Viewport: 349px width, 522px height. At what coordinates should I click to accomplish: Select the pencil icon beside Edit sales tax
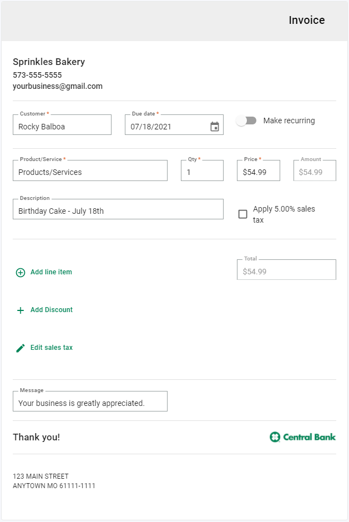pos(19,347)
